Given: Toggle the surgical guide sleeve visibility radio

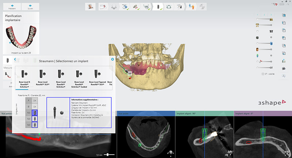Looking at the screenshot, I should (x=257, y=31).
